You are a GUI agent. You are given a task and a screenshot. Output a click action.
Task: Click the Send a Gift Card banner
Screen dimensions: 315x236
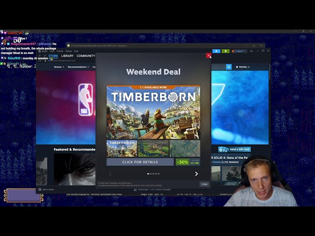point(234,149)
